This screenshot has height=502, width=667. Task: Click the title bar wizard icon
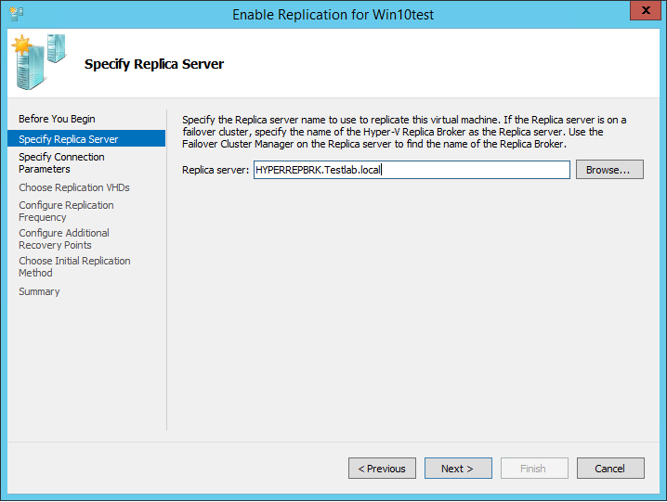pos(16,14)
